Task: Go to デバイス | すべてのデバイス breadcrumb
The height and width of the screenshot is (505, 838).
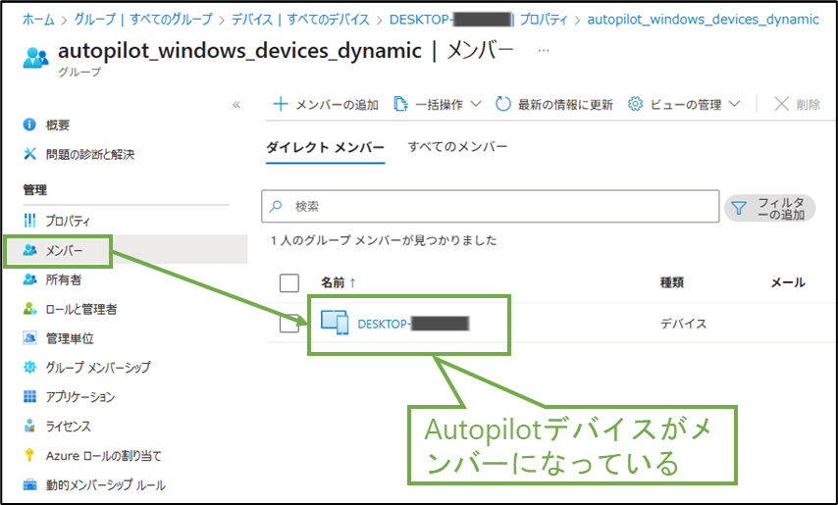Action: 300,20
